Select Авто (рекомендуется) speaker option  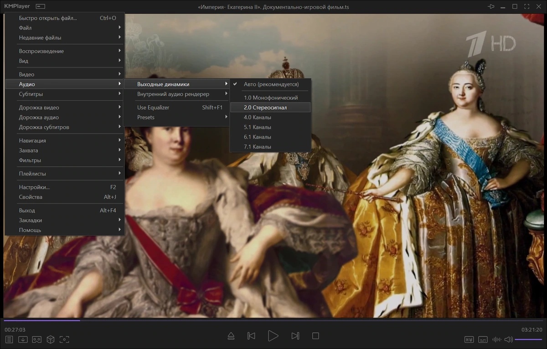coord(270,84)
